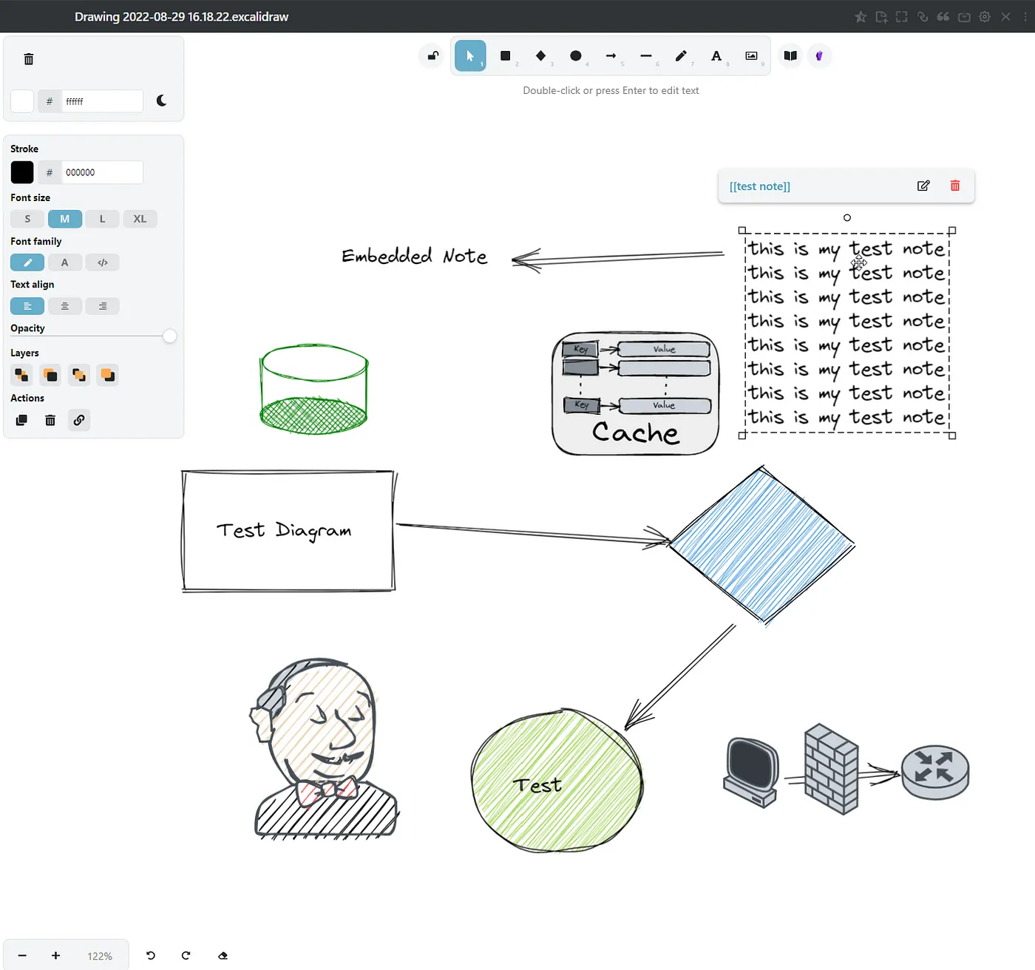
Task: Activate the Text tool
Action: tap(716, 56)
